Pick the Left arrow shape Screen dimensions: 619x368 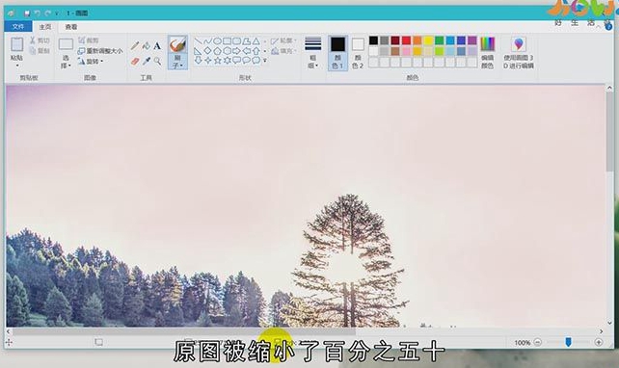pos(246,51)
